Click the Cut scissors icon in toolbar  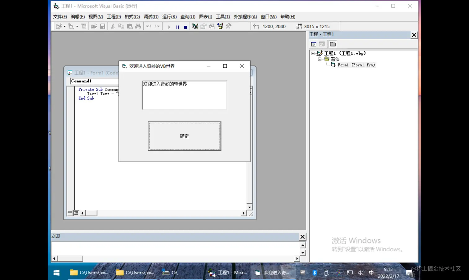pyautogui.click(x=113, y=26)
